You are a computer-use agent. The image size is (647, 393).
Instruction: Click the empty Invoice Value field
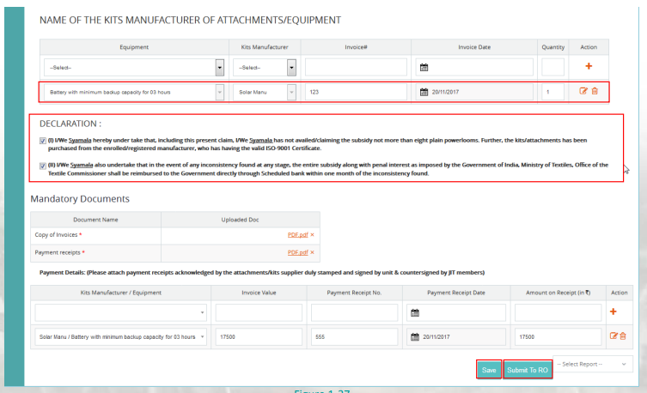tap(259, 312)
